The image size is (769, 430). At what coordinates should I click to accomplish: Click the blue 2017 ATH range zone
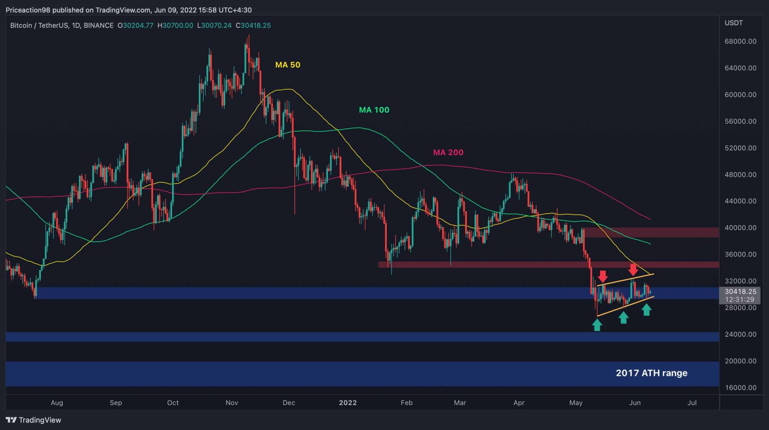tap(360, 374)
